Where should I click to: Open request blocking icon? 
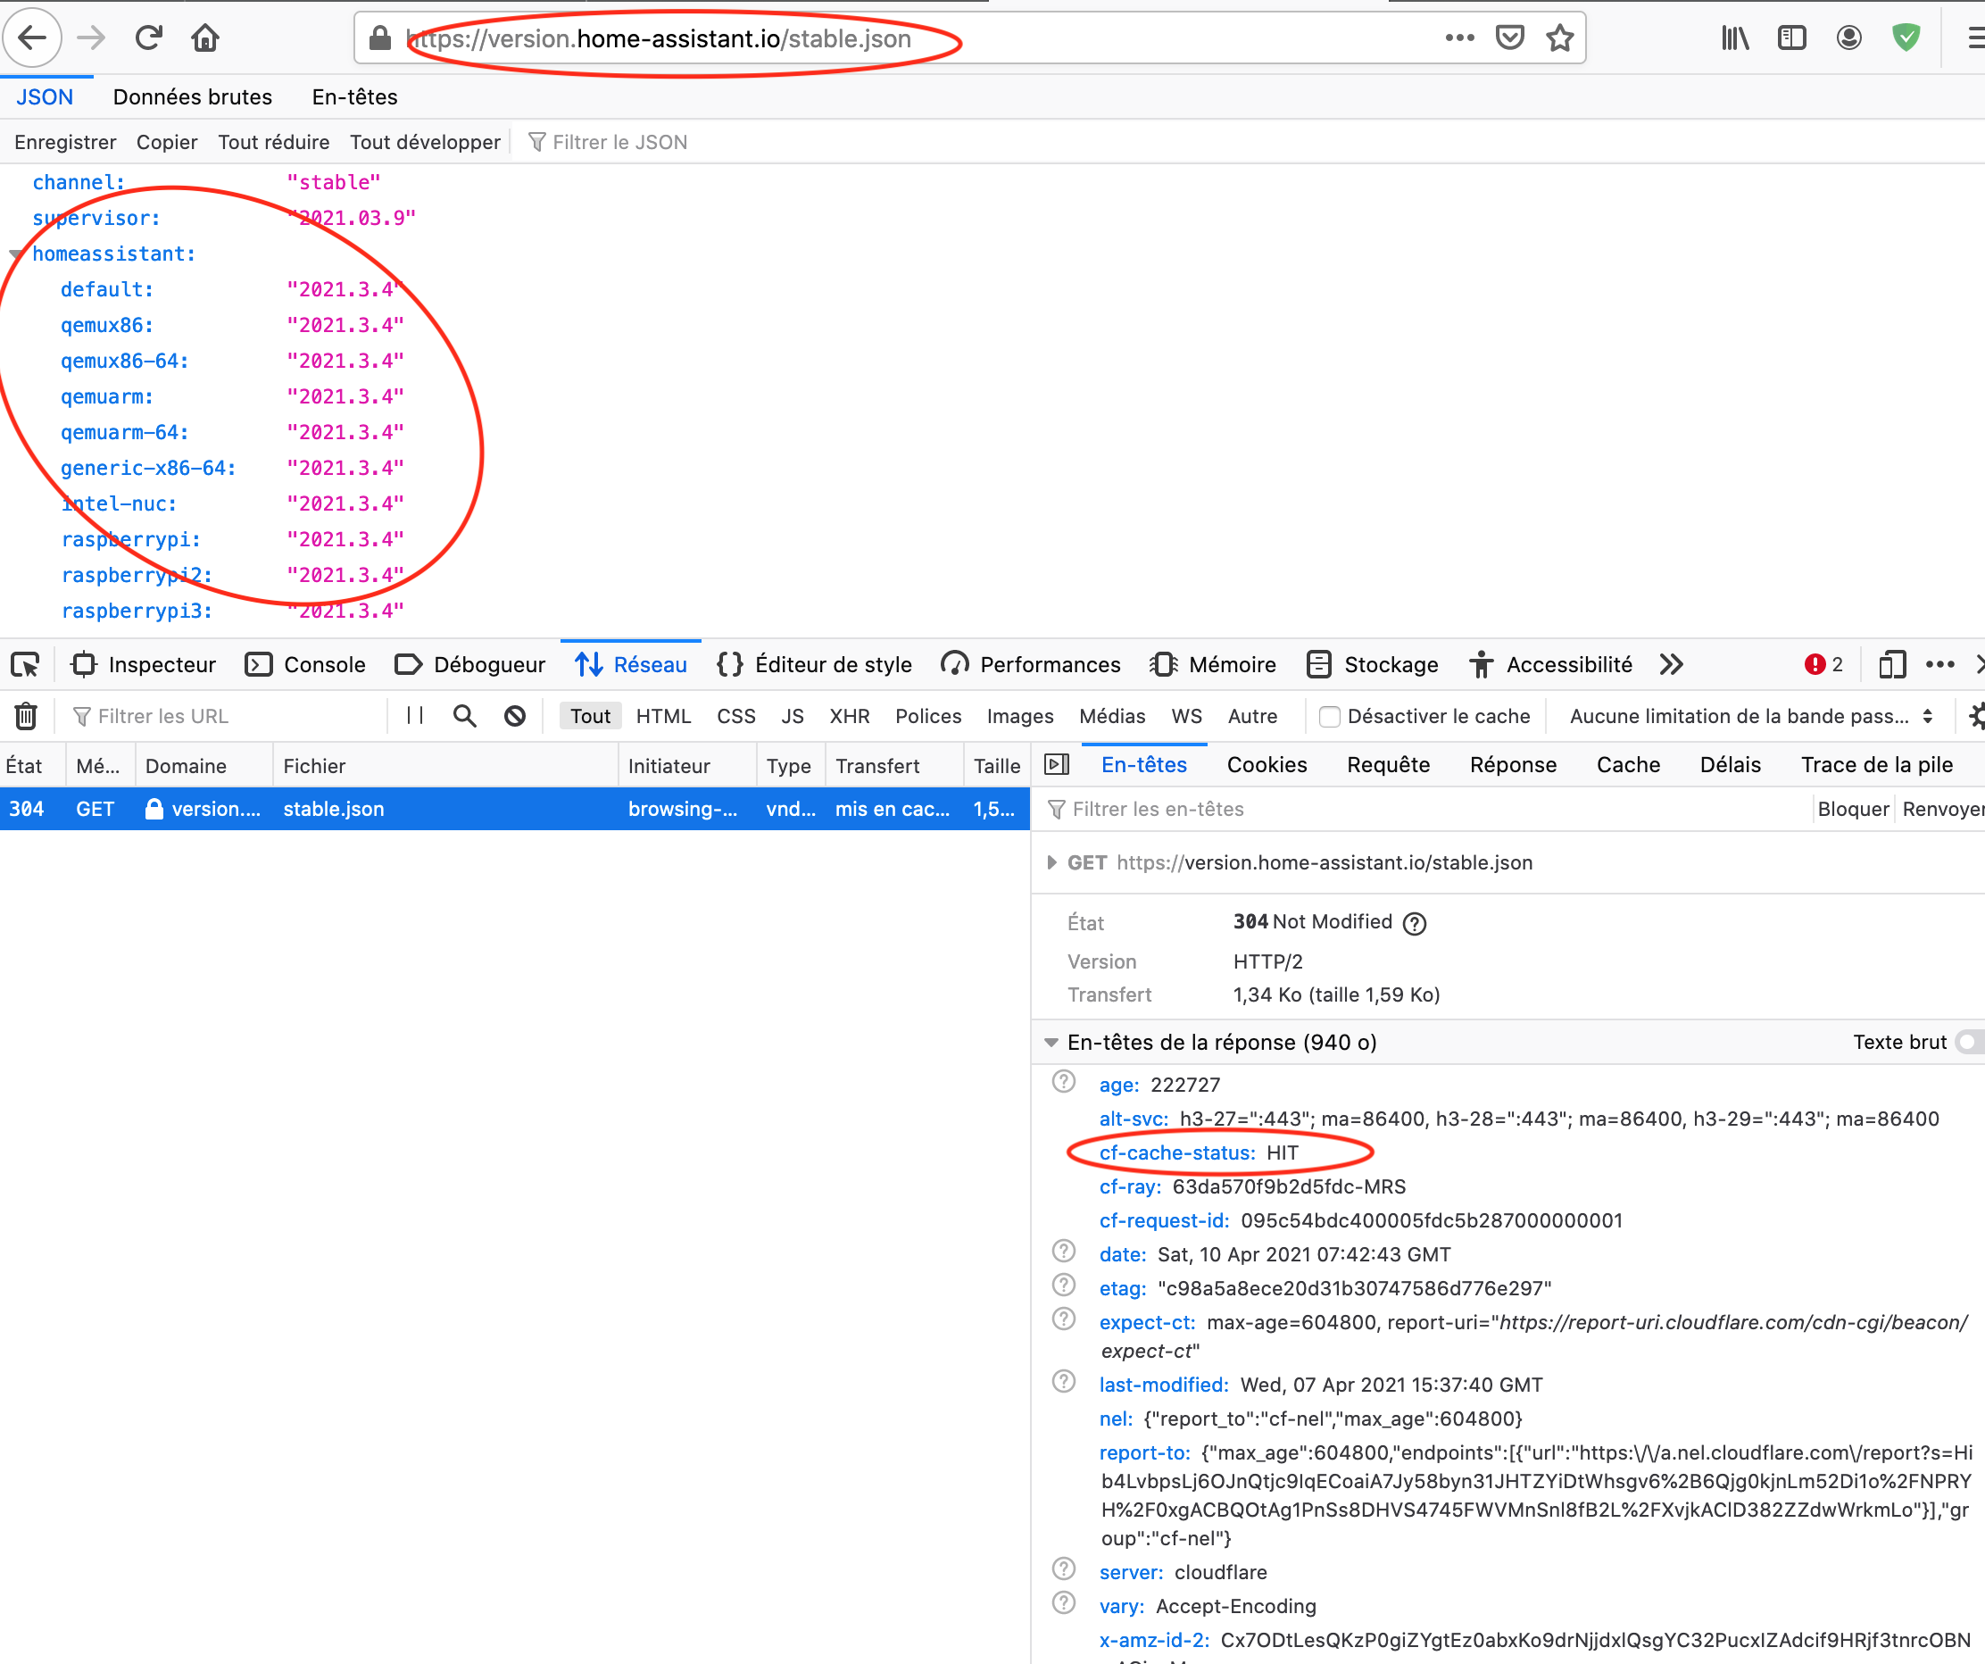coord(514,716)
